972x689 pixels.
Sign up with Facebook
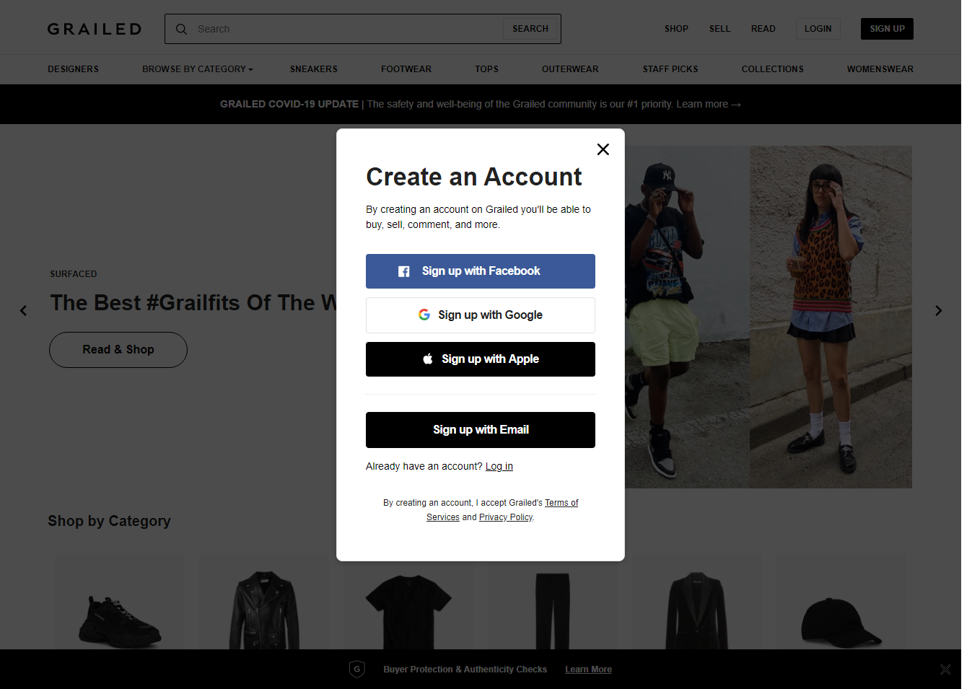tap(481, 271)
